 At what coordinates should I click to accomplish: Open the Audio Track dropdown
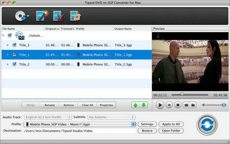click(x=48, y=117)
